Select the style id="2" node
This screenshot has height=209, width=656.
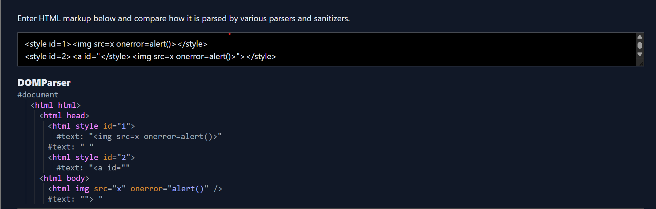[91, 157]
